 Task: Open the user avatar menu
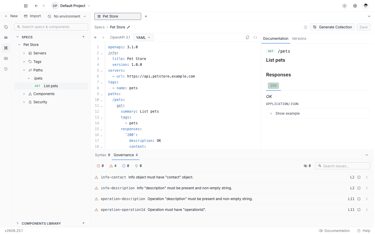point(365,6)
